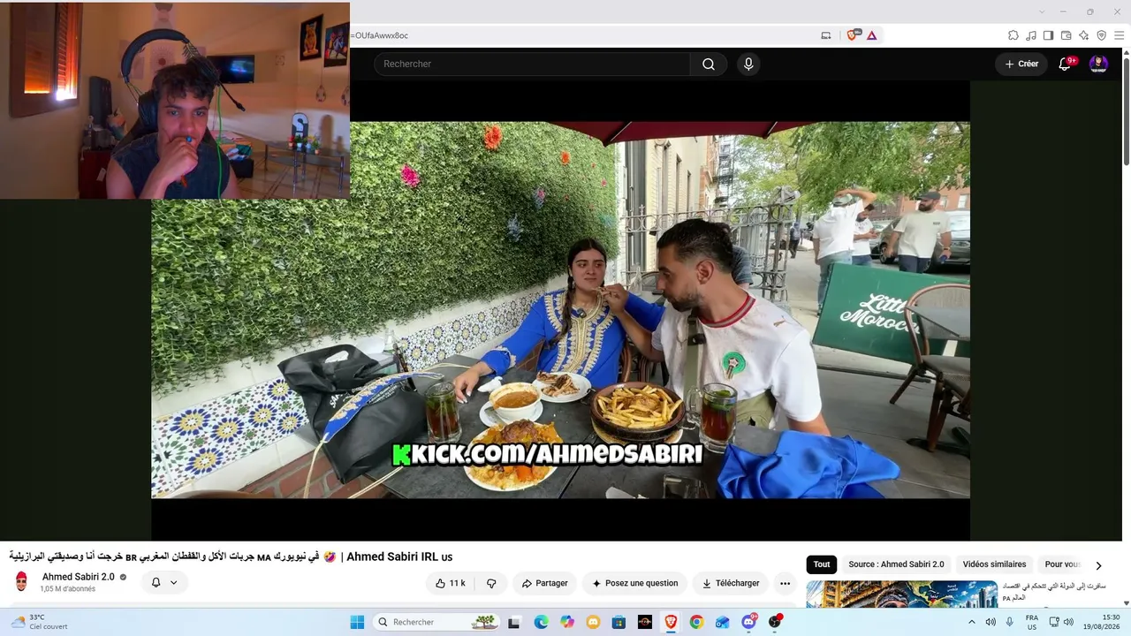Open Copilot from the taskbar

[x=567, y=622]
